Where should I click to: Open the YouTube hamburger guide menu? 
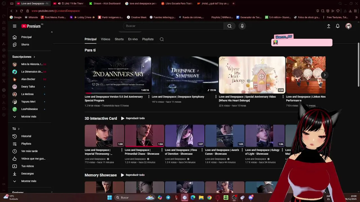click(15, 26)
